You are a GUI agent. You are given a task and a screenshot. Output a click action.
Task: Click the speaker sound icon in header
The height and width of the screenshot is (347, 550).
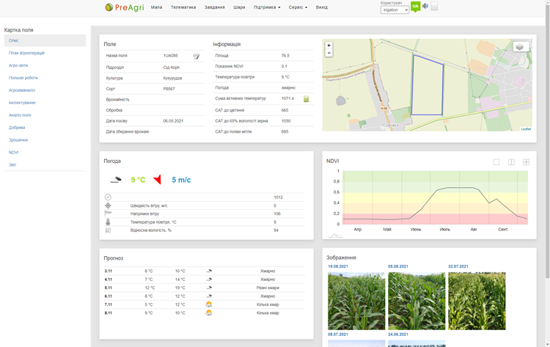pyautogui.click(x=425, y=7)
